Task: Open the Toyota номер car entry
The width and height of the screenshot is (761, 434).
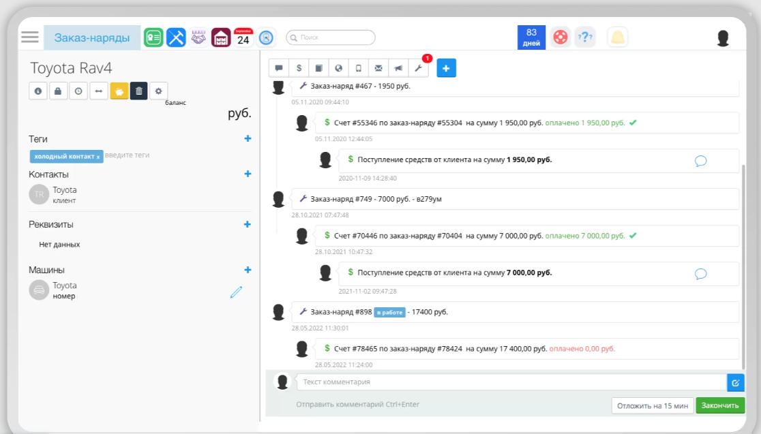Action: click(53, 290)
